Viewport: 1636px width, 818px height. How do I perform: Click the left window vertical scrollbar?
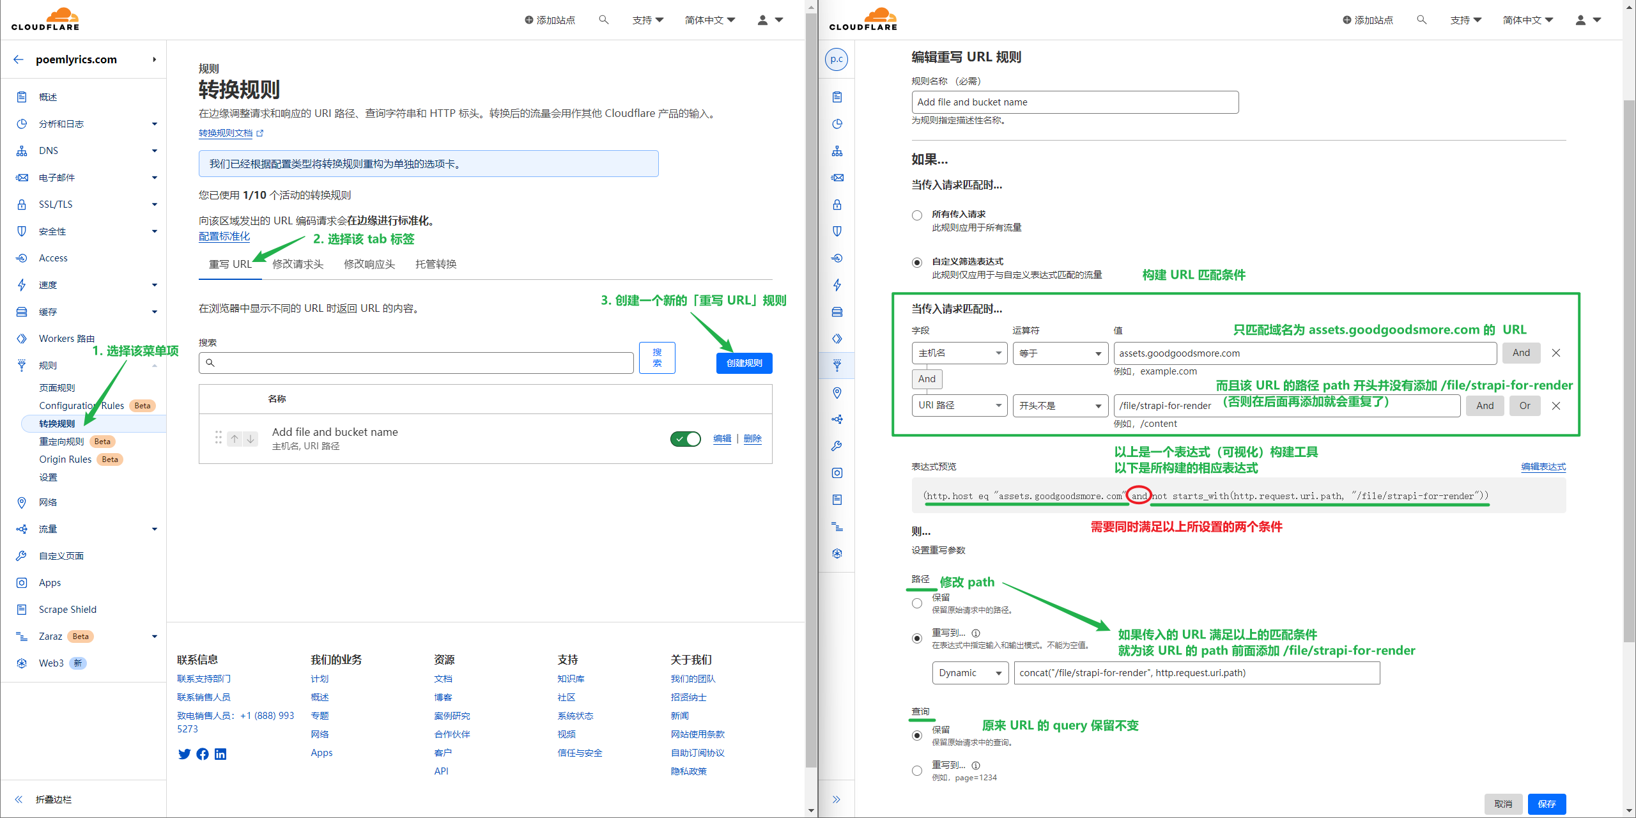(811, 390)
